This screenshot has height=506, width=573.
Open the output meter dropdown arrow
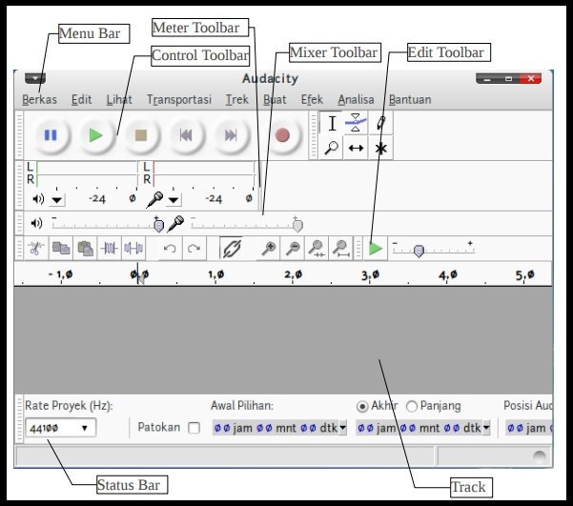[56, 200]
